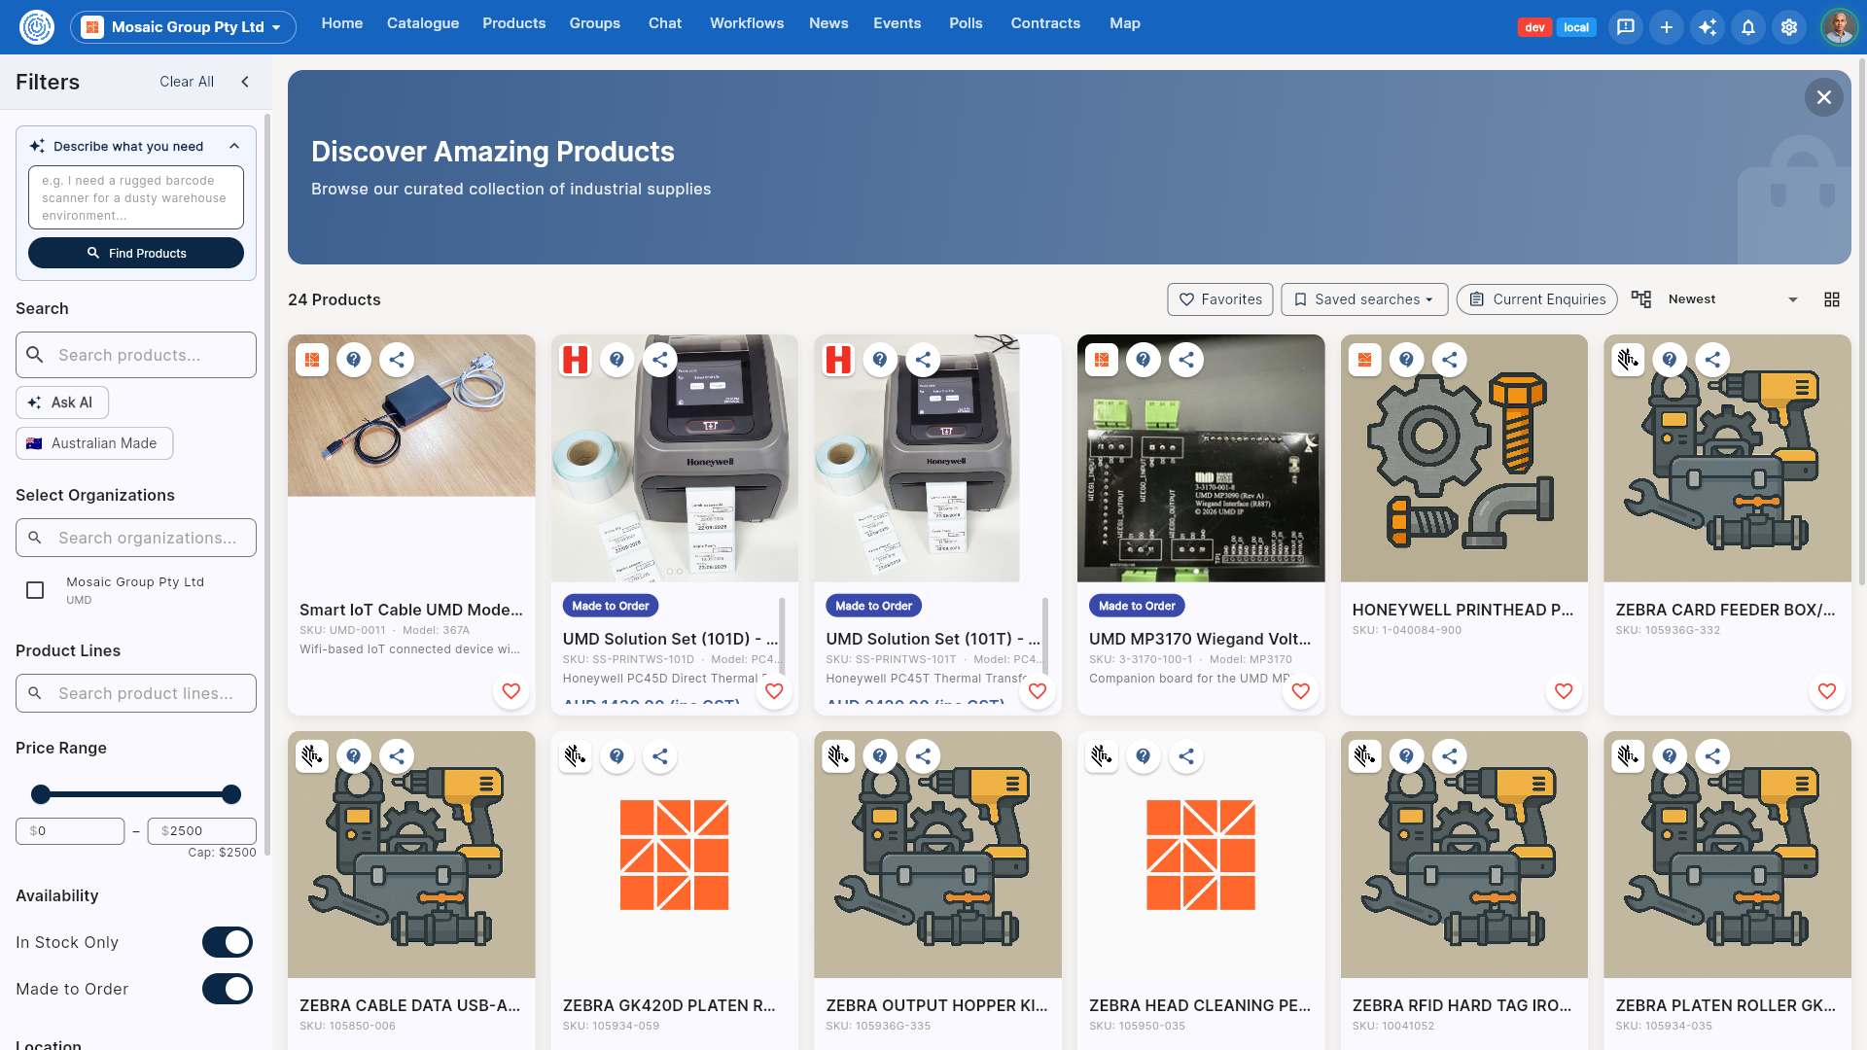The height and width of the screenshot is (1050, 1867).
Task: Favorite the UMD MP3170 Wiegand product
Action: tap(1301, 691)
